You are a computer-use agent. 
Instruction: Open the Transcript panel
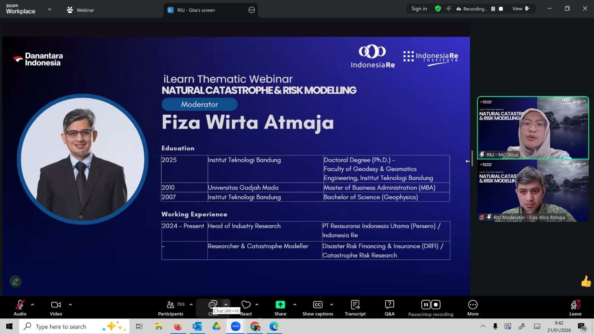(355, 308)
